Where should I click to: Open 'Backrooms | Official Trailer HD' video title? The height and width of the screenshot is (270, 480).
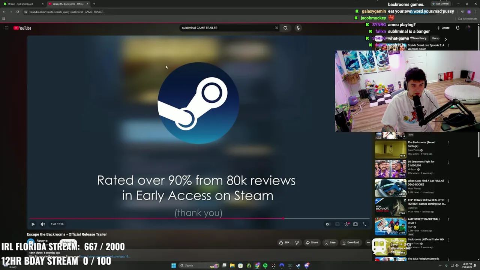[426, 240]
